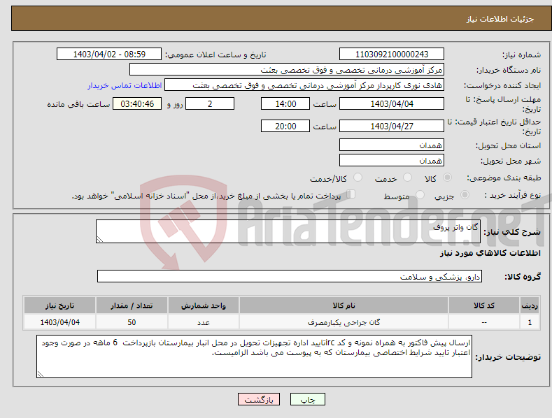Click row number 1 cell
Screen dimensions: 552x418
[x=530, y=322]
